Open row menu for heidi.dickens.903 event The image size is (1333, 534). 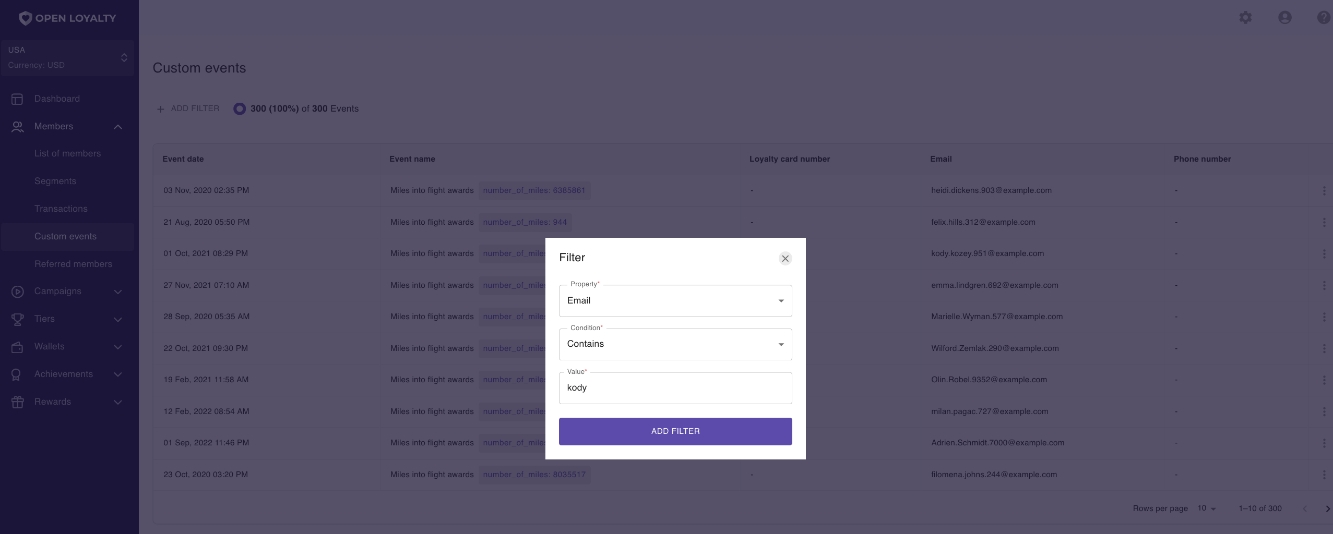pyautogui.click(x=1324, y=191)
